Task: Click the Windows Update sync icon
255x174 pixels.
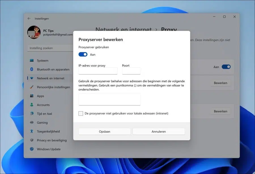Action: click(x=32, y=149)
